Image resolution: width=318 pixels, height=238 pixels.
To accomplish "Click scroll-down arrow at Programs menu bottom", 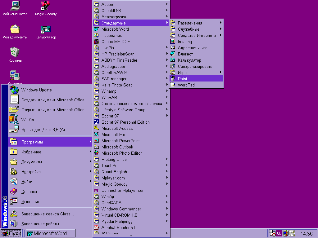I will pos(131,236).
